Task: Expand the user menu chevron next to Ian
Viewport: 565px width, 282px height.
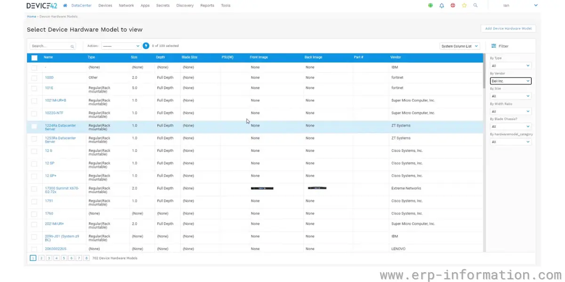Action: [x=536, y=6]
